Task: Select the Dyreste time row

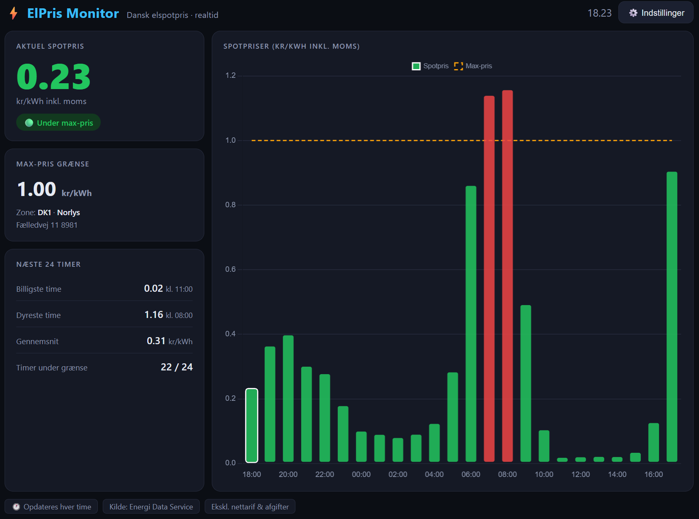Action: click(104, 315)
